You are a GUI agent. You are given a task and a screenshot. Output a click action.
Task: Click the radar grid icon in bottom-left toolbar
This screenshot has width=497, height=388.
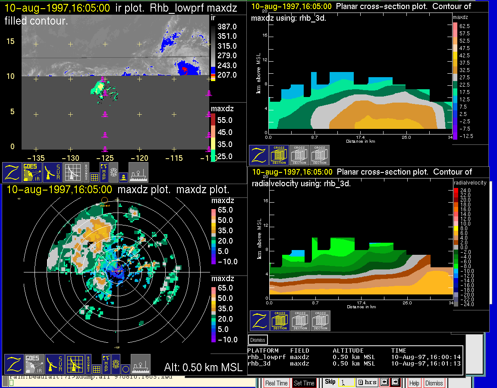click(74, 364)
